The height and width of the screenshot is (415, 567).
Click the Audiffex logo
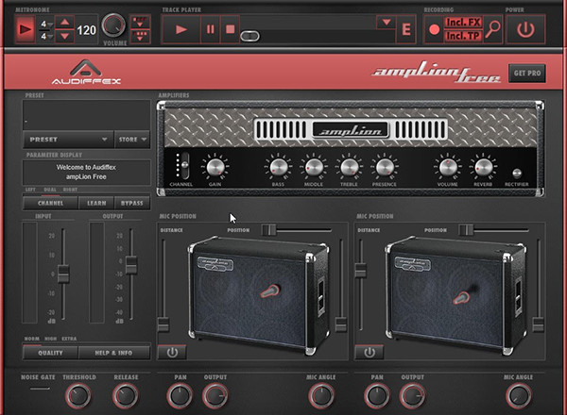[x=86, y=73]
